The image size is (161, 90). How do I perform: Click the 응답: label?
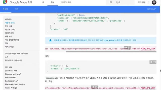48,56
